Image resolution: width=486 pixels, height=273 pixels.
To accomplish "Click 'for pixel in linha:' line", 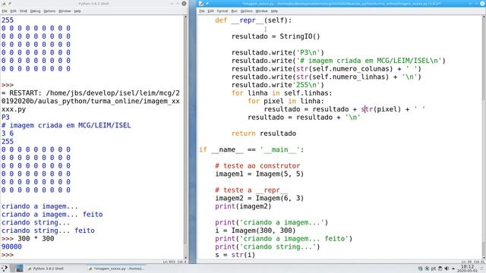I will point(286,101).
